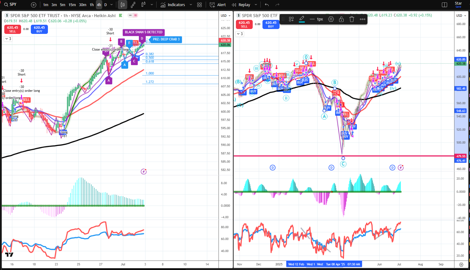470x270 pixels.
Task: Click the BLACK SWAN 5 DETECTED label
Action: point(144,32)
